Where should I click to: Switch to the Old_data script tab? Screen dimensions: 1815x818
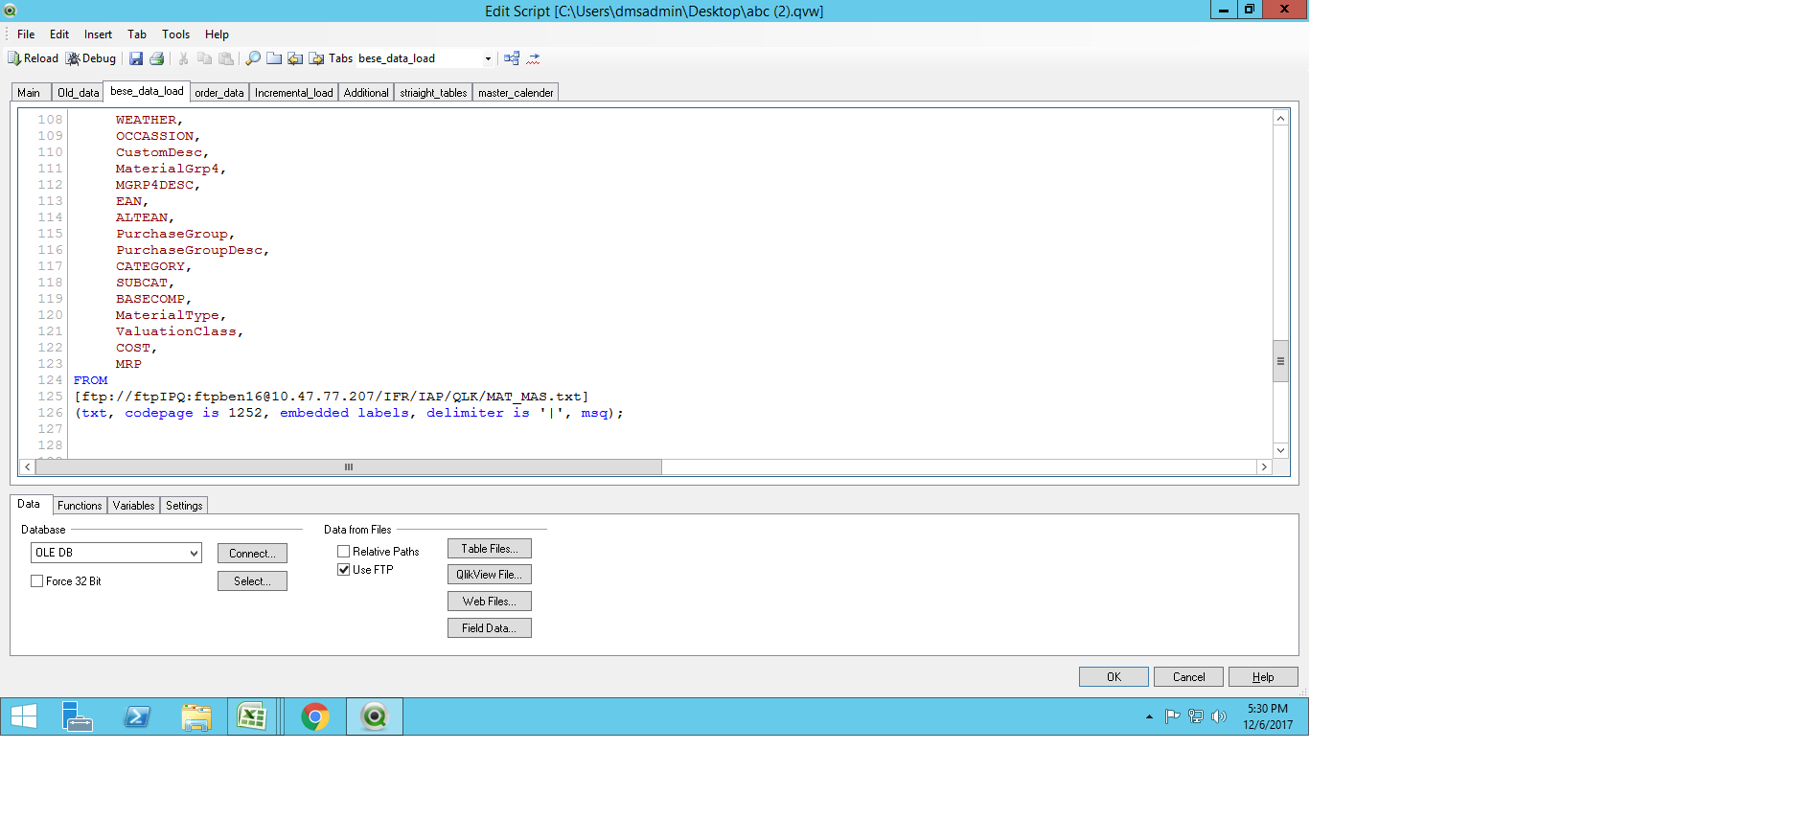[78, 93]
